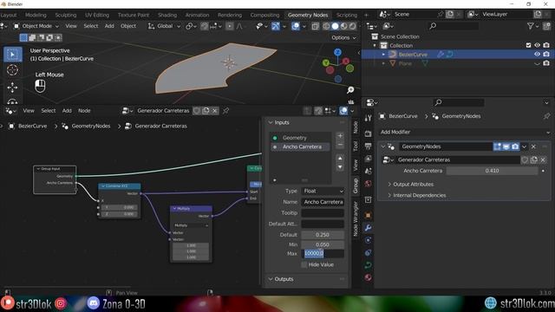The height and width of the screenshot is (312, 555).
Task: Click the Min 0.050 value field
Action: tap(323, 244)
